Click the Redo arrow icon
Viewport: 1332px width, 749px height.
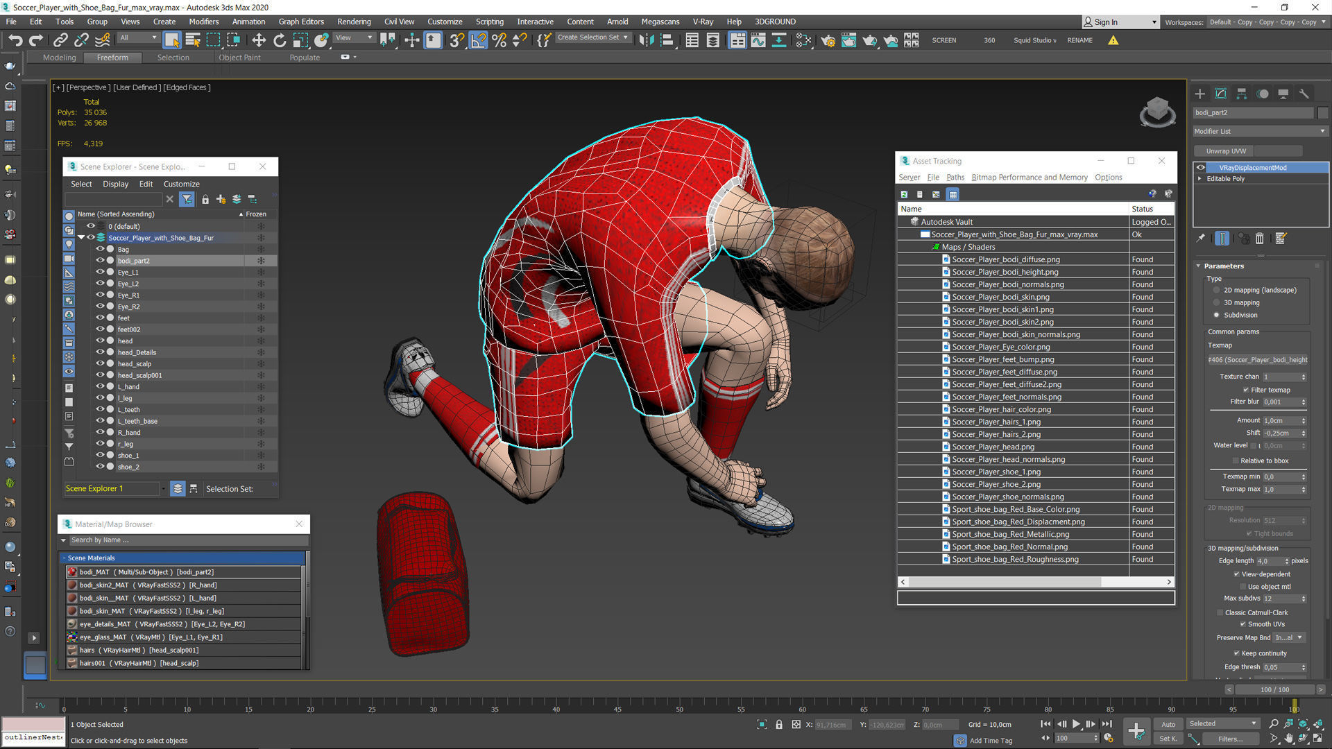(36, 40)
